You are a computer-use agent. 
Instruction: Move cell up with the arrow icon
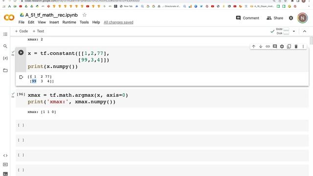pyautogui.click(x=253, y=46)
